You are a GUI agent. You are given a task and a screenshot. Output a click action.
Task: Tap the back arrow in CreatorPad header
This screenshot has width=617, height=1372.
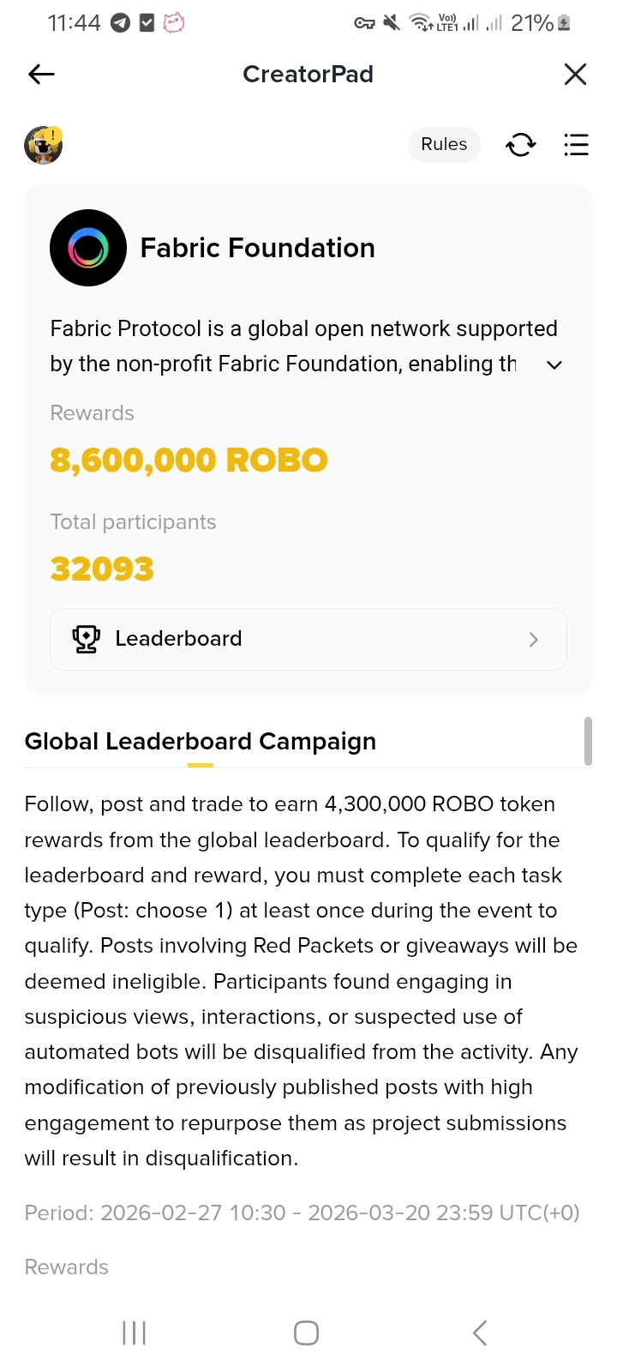pyautogui.click(x=41, y=75)
